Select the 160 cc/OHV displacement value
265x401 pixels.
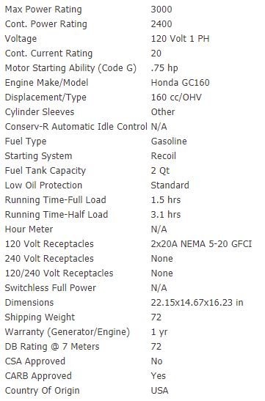tap(176, 98)
